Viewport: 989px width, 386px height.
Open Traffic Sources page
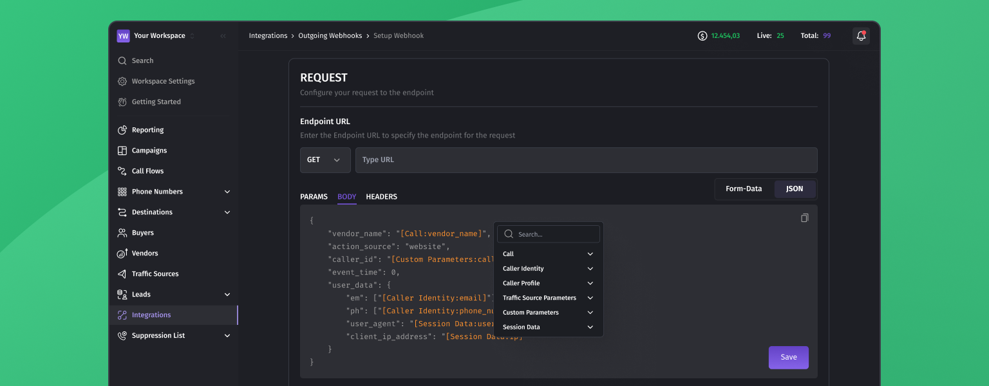coord(155,274)
